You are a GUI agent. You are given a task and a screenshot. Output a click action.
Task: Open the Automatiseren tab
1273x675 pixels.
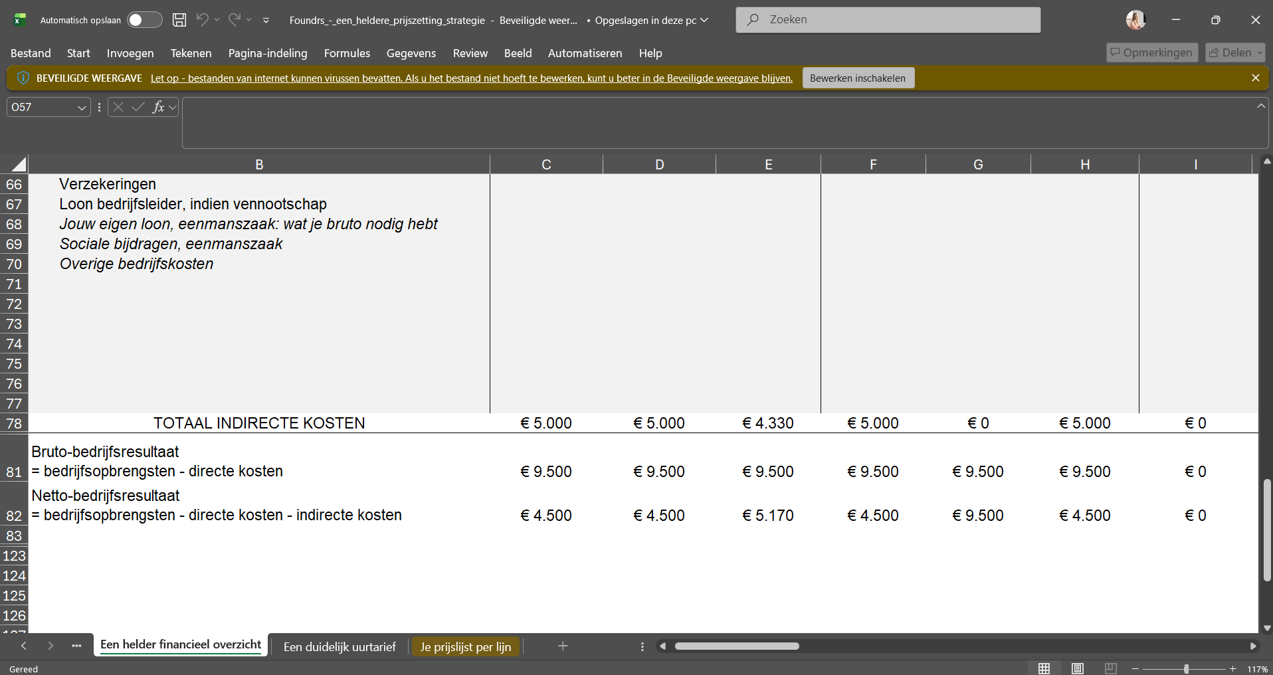click(x=585, y=53)
